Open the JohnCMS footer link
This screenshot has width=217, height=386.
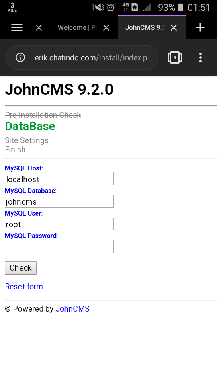tap(73, 309)
